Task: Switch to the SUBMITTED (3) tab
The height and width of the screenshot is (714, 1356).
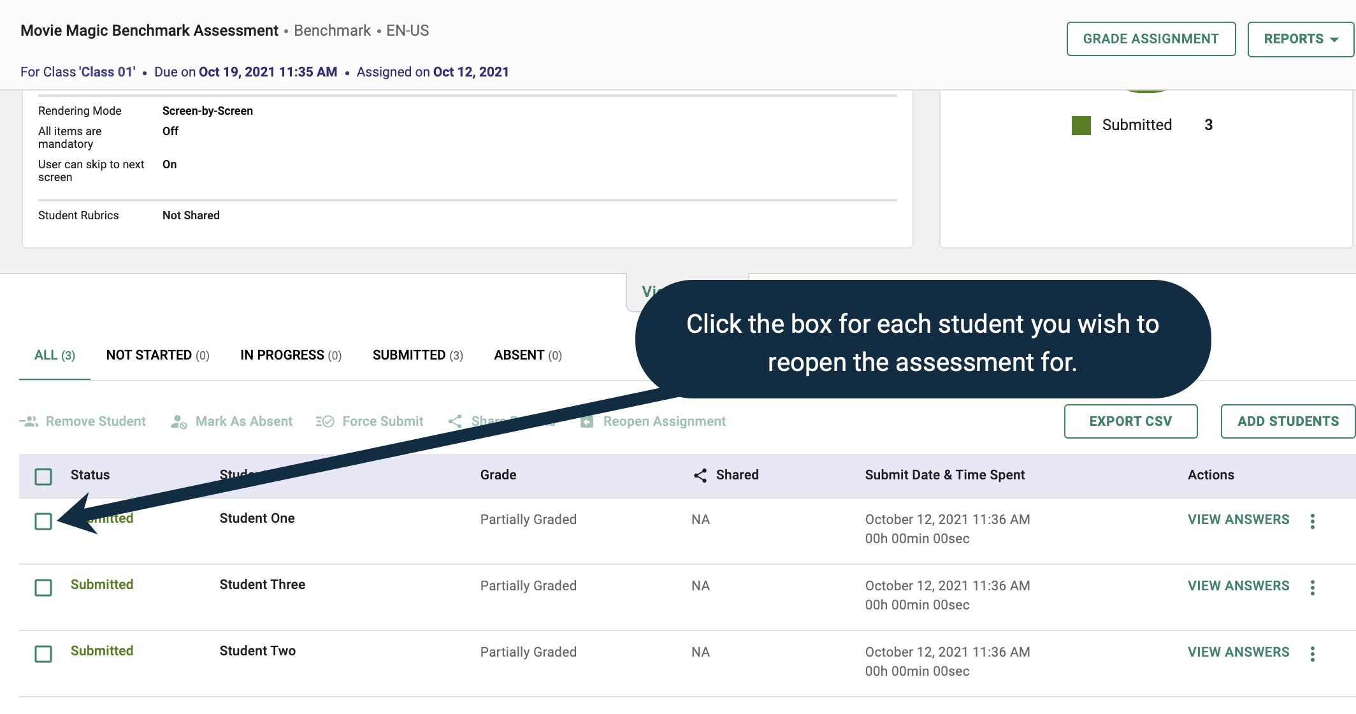Action: (x=418, y=355)
